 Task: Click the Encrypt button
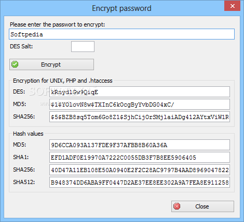pyautogui.click(x=51, y=64)
